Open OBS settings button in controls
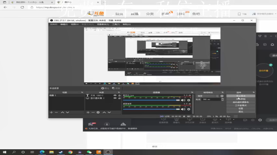This screenshot has height=155, width=277. [x=241, y=108]
